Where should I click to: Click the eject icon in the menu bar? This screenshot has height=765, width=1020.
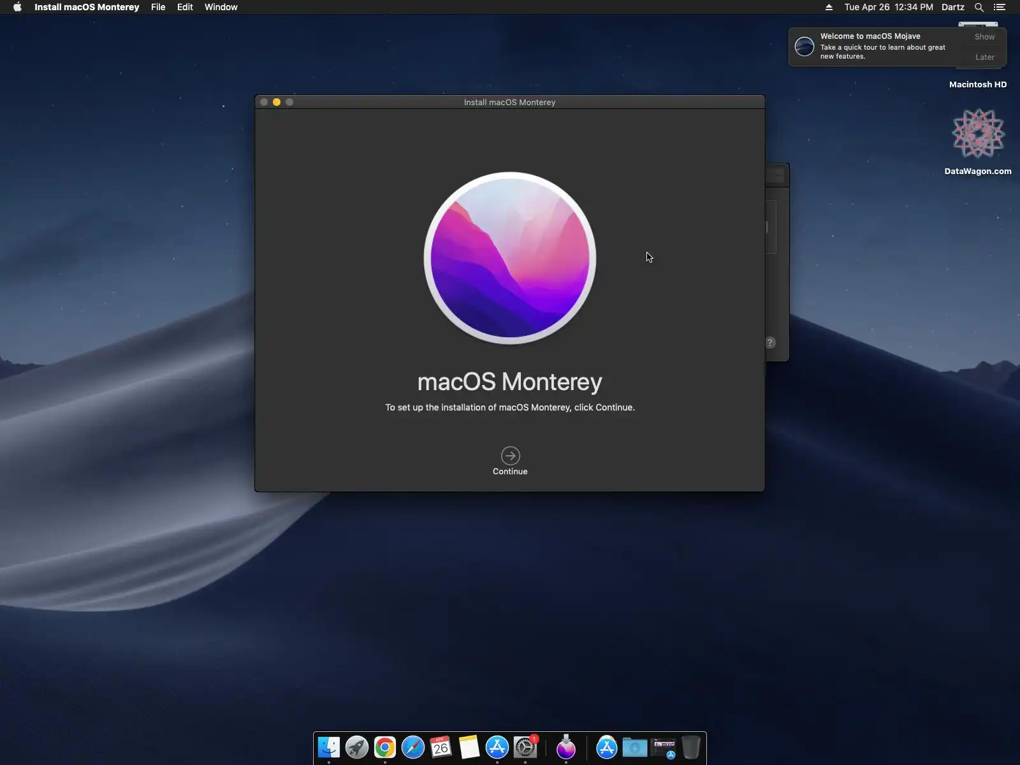(829, 7)
